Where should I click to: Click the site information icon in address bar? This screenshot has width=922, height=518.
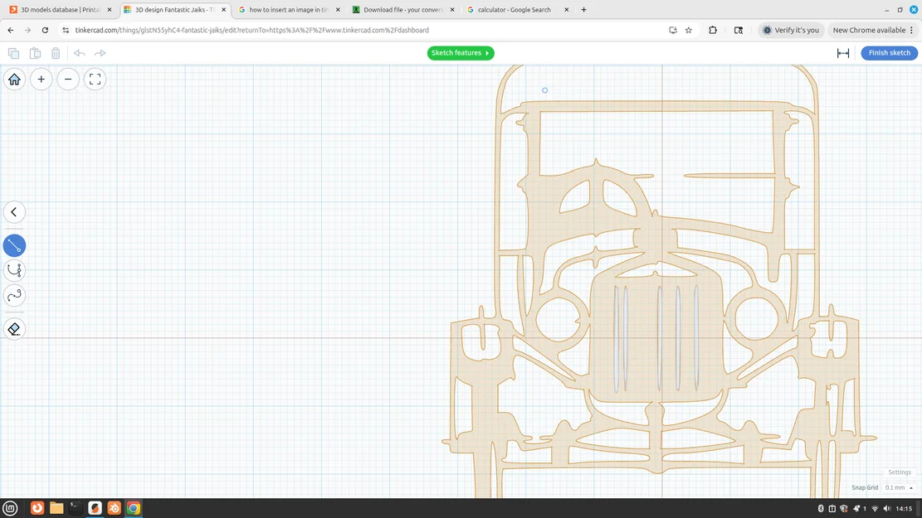(x=66, y=30)
